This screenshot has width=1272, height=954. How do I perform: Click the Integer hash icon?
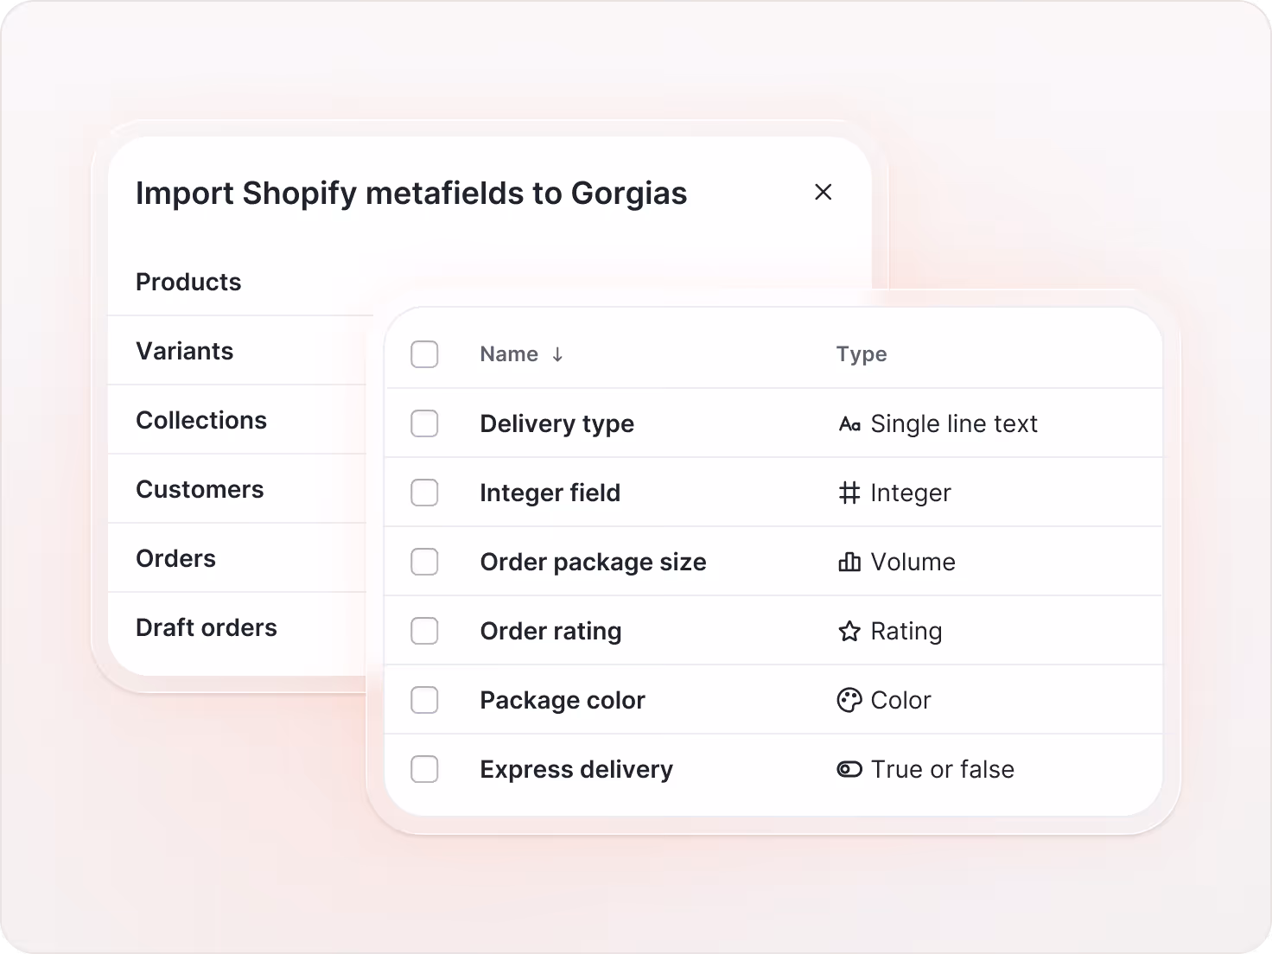tap(849, 493)
